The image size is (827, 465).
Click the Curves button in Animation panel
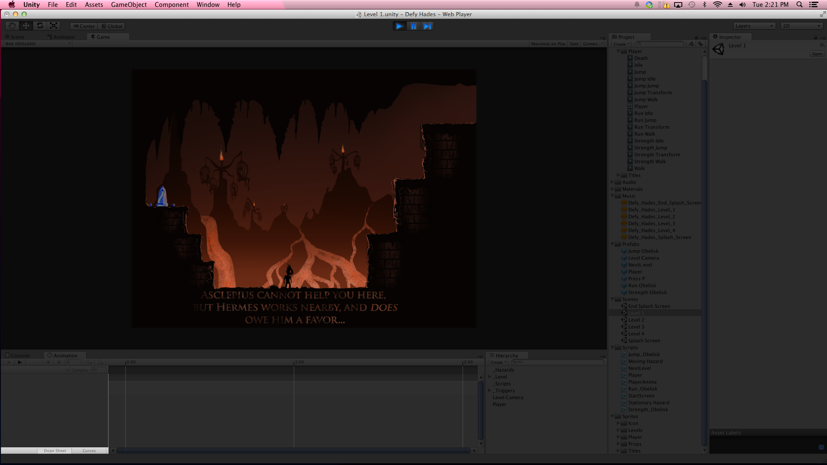89,451
